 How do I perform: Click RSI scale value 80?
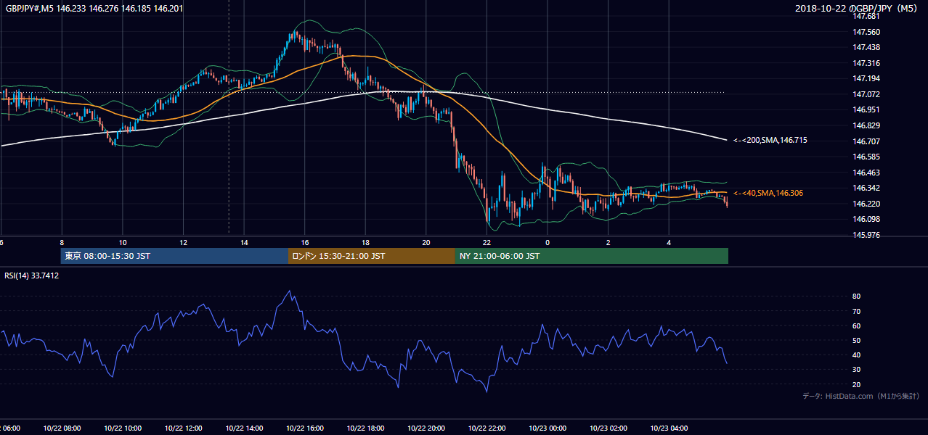[856, 297]
